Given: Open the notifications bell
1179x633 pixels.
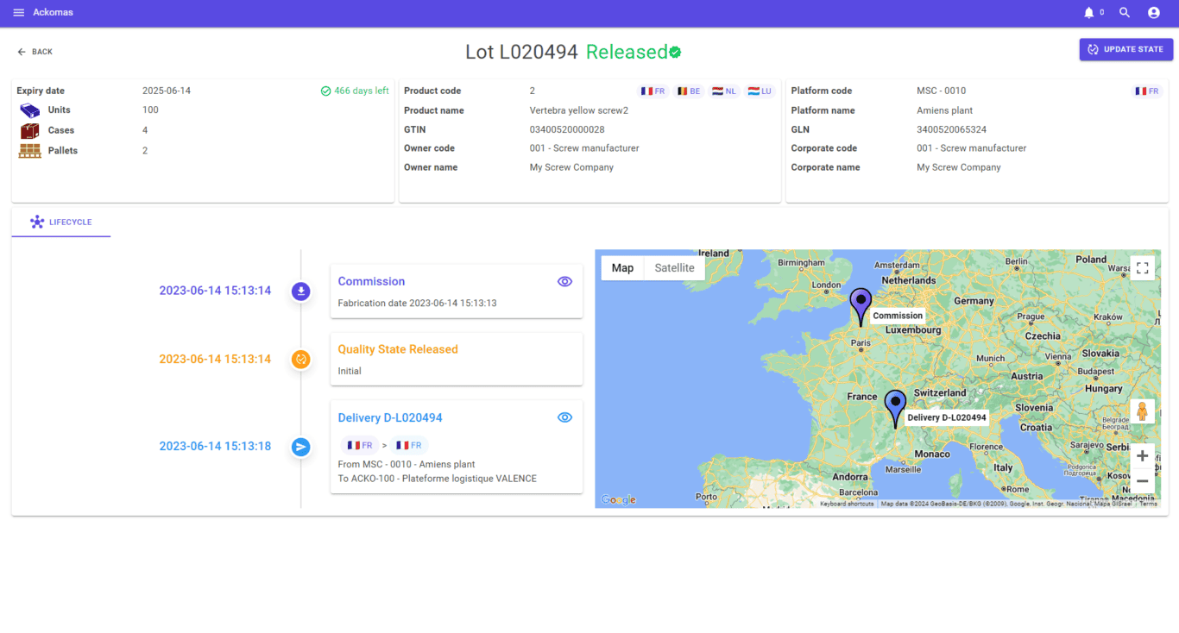Looking at the screenshot, I should (1088, 13).
